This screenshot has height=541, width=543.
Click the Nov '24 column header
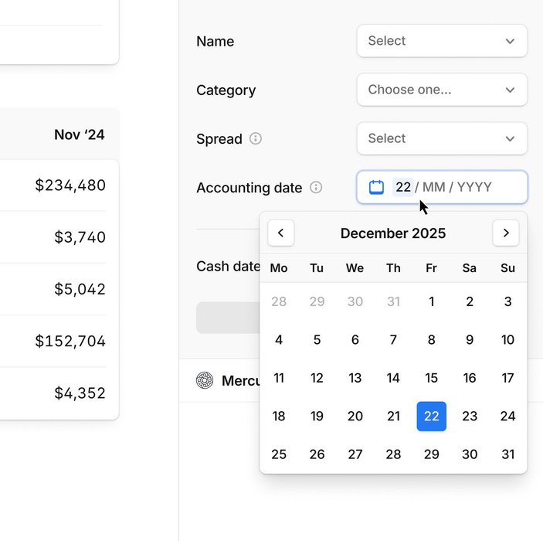pos(79,134)
